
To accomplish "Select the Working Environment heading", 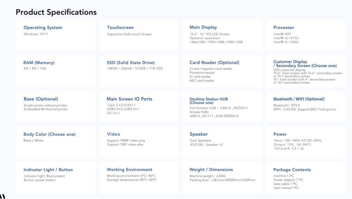I will [129, 170].
